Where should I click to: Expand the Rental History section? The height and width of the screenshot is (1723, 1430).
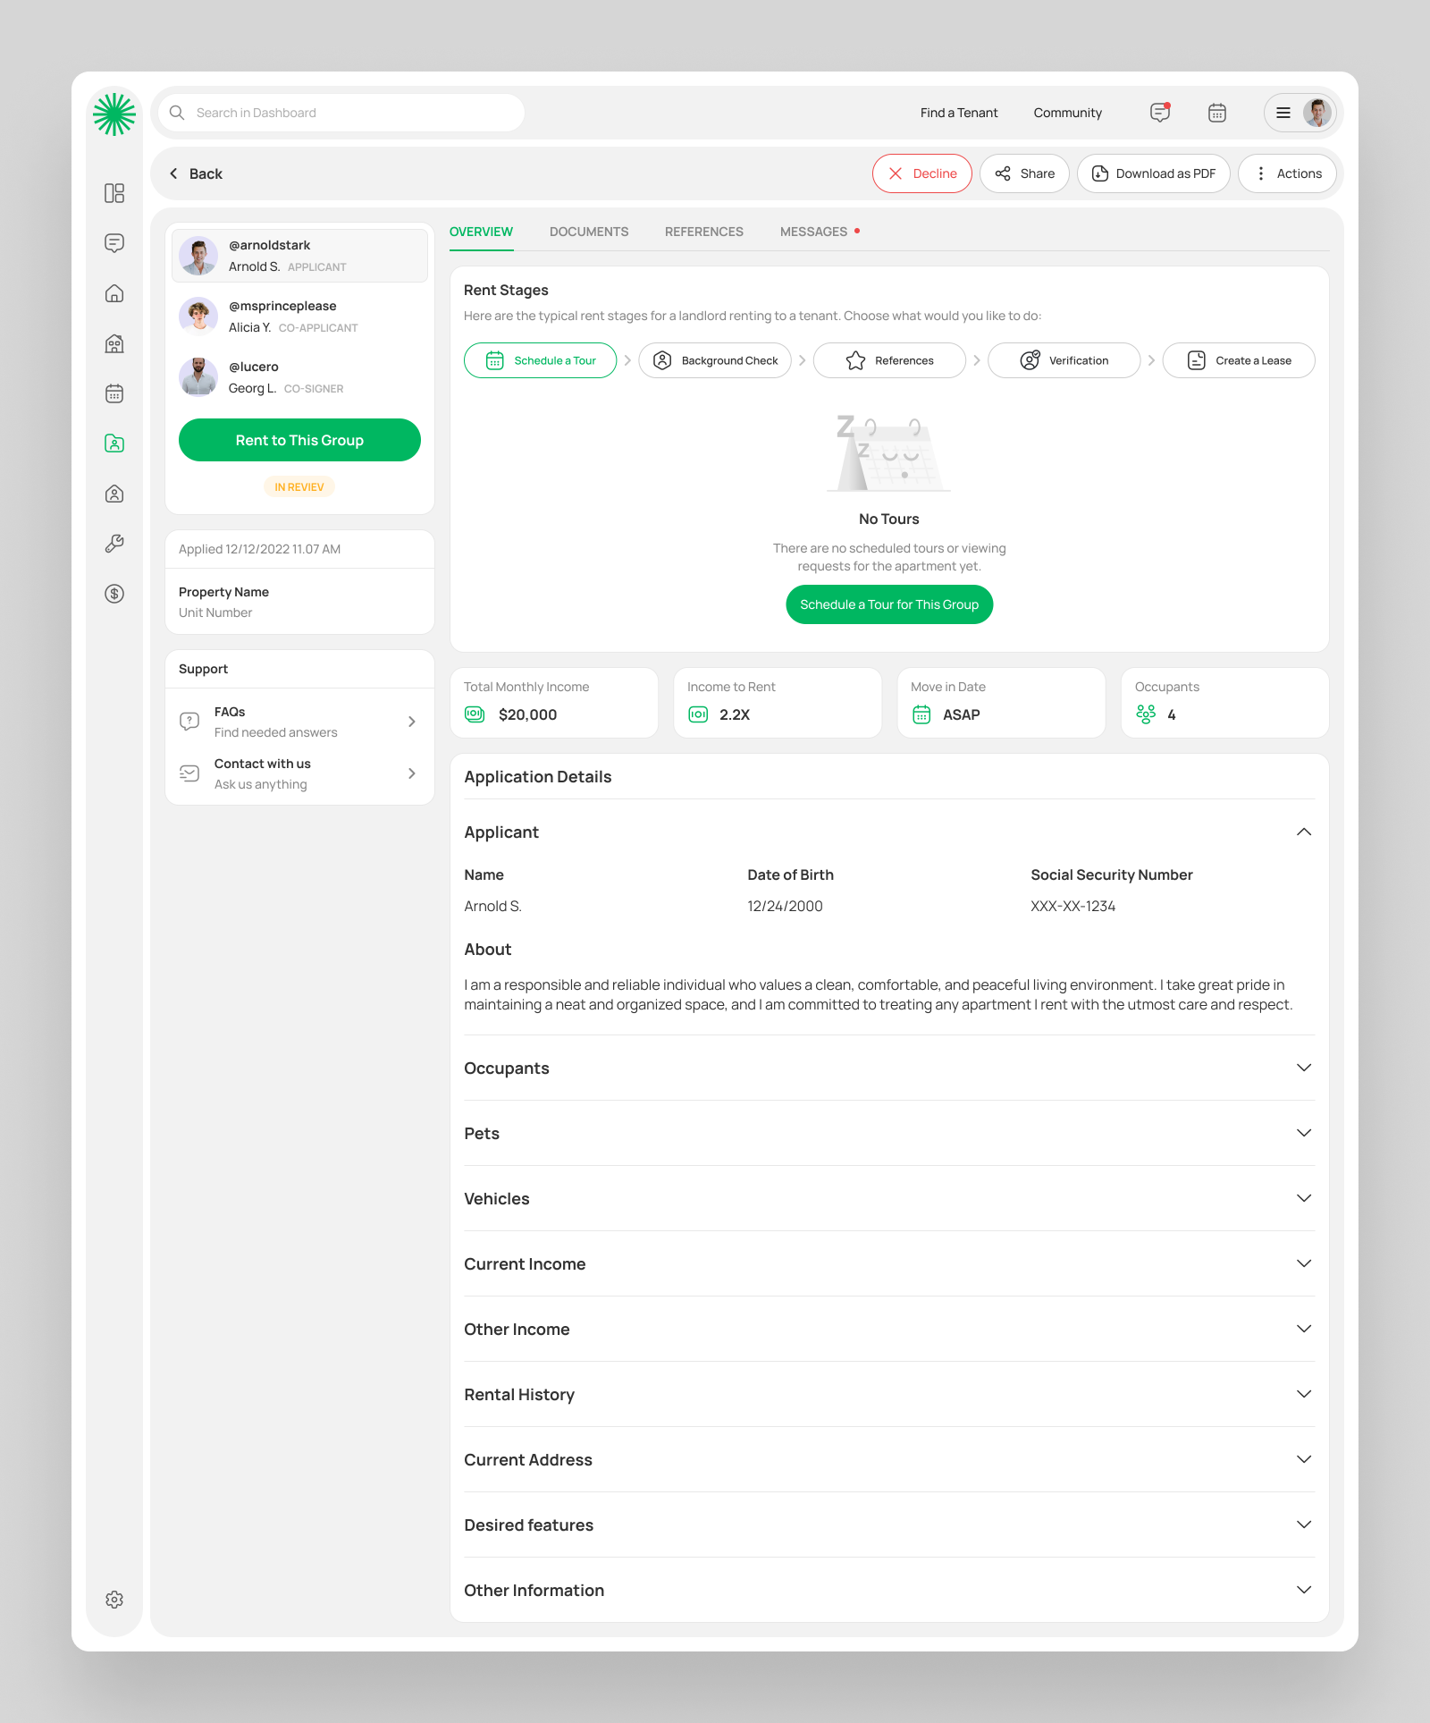pos(1304,1393)
